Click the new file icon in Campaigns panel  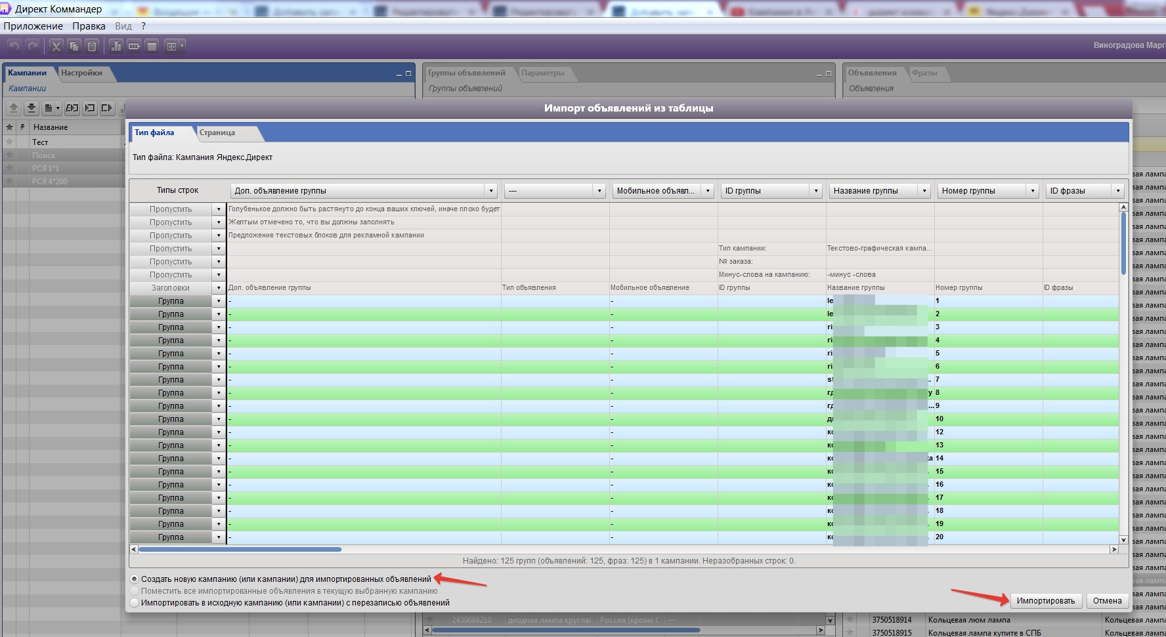[x=49, y=108]
